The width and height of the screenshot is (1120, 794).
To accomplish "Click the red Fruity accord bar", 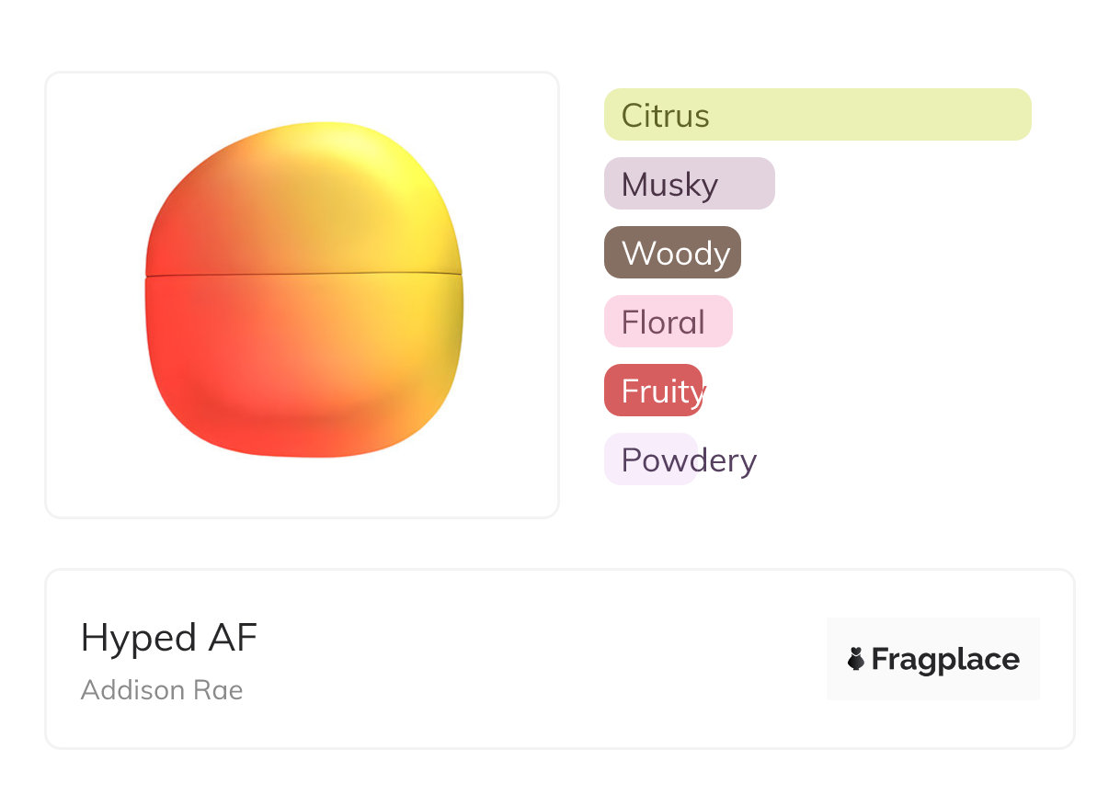I will pos(653,391).
